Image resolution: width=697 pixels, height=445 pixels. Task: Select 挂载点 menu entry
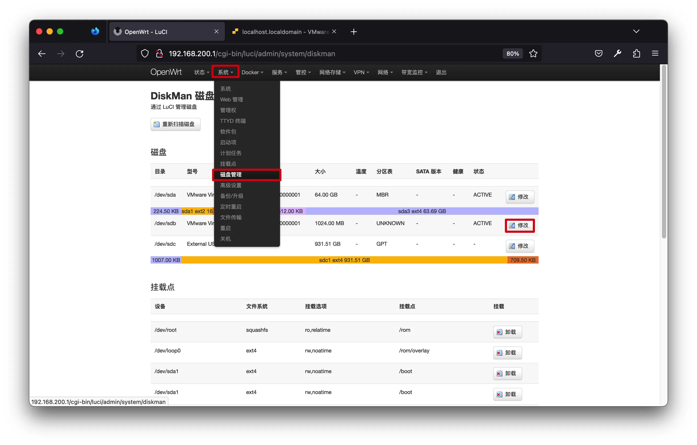coord(247,164)
